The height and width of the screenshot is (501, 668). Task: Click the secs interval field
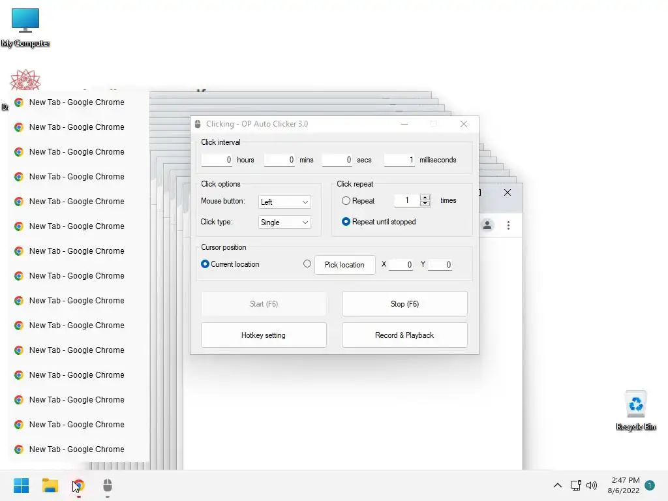tap(337, 160)
